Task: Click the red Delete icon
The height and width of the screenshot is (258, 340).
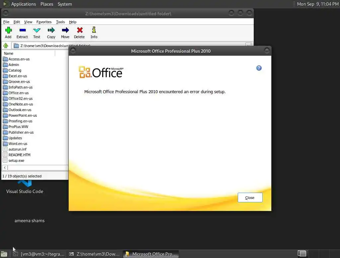Action: point(80,33)
